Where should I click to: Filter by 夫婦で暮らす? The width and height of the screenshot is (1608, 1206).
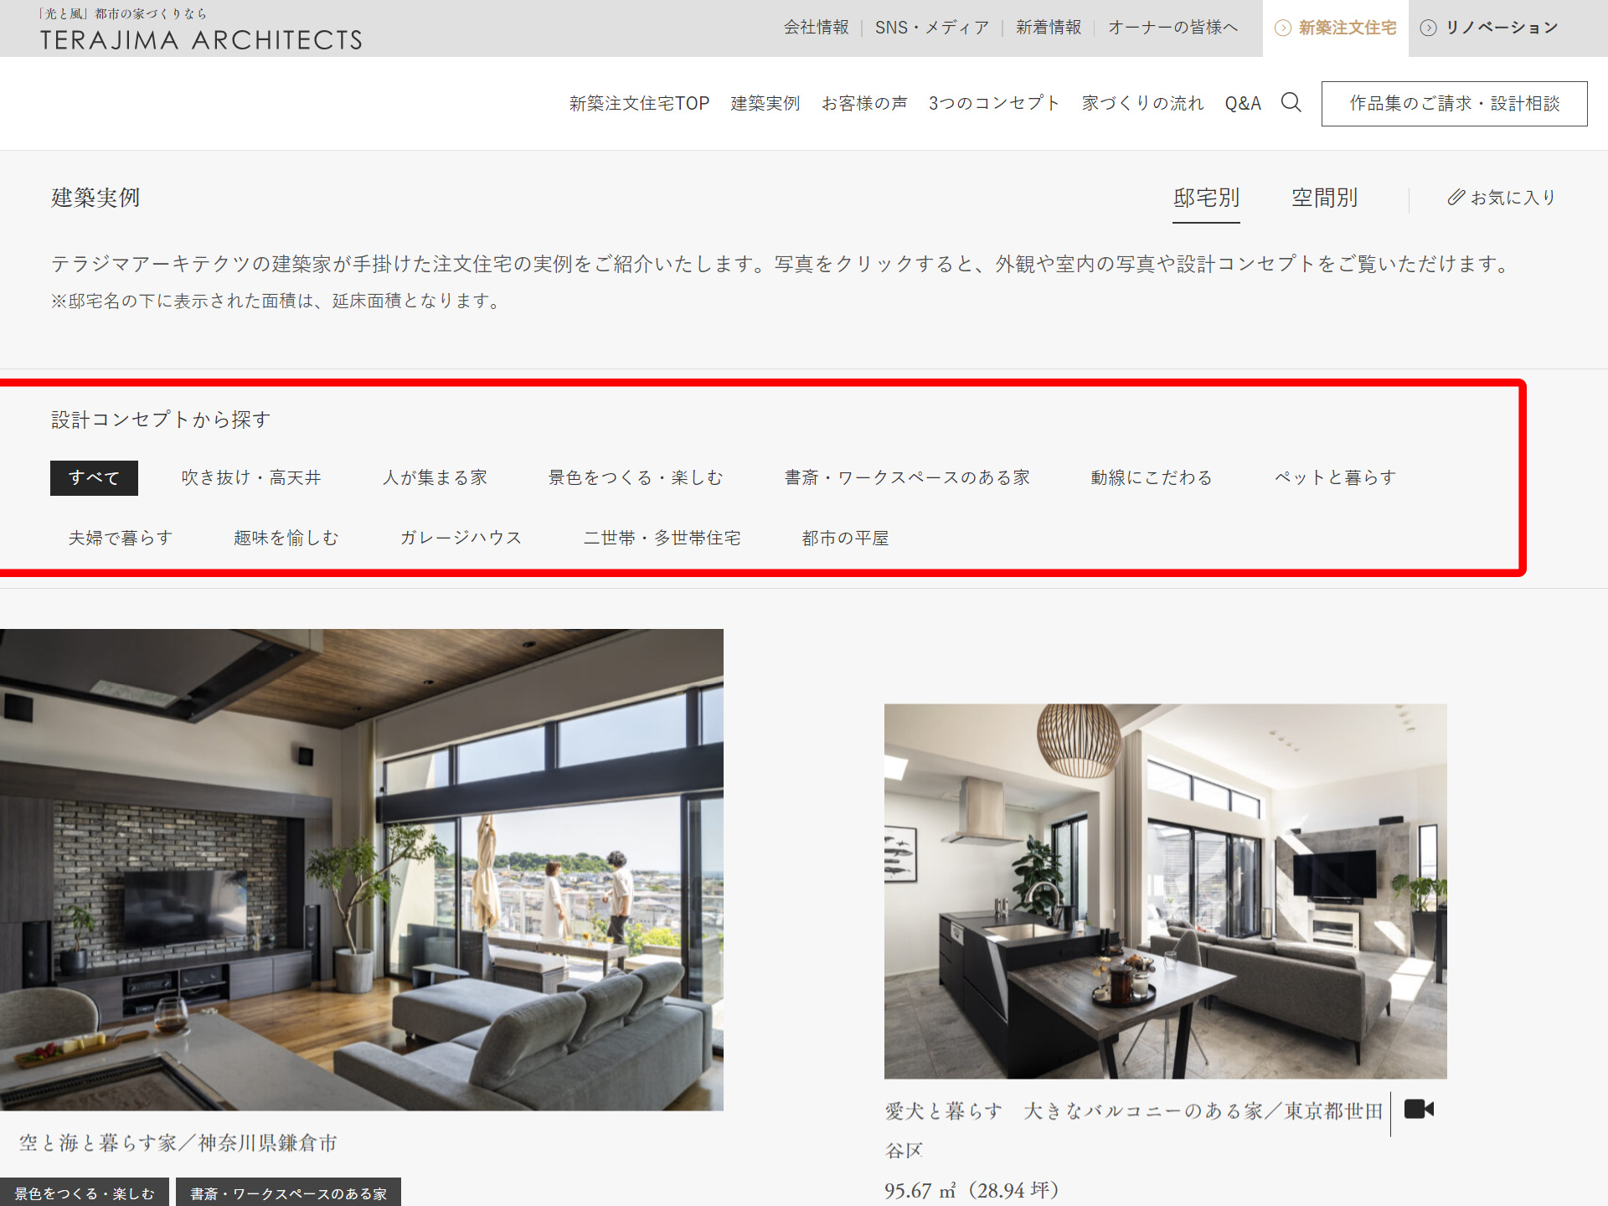point(121,539)
